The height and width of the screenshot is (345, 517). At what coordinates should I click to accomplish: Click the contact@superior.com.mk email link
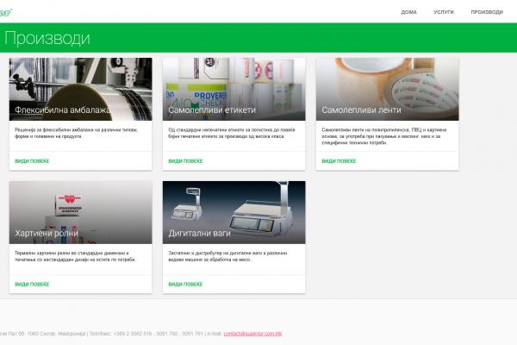coord(252,333)
